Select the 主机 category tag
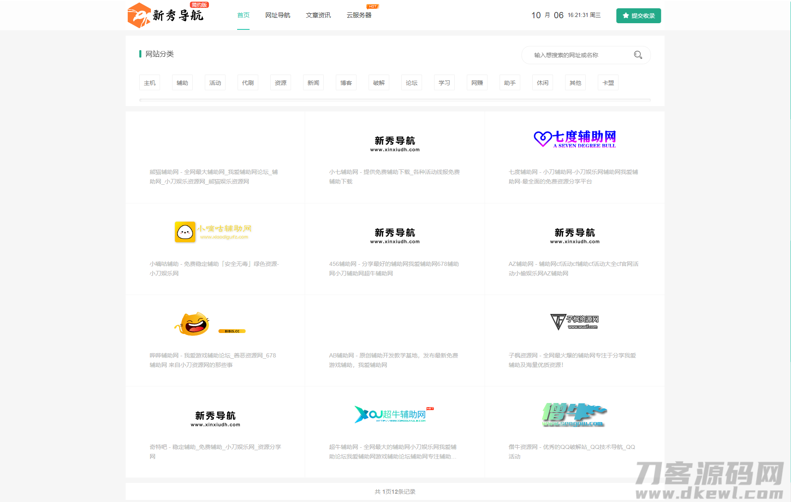The height and width of the screenshot is (502, 791). (150, 83)
